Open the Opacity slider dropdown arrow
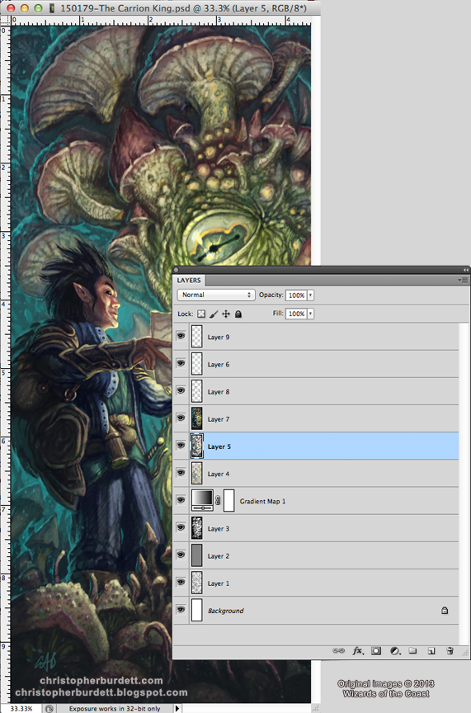Screen dimensions: 471x713 click(x=310, y=295)
